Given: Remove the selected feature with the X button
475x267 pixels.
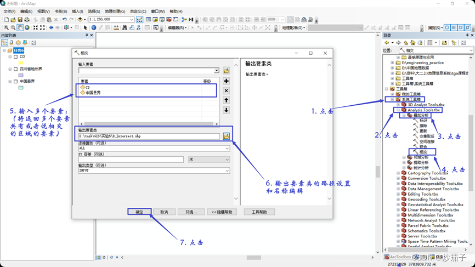Looking at the screenshot, I should (x=227, y=90).
